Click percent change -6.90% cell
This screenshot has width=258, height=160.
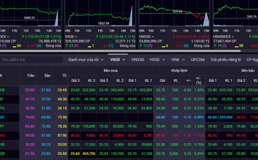pos(199,117)
